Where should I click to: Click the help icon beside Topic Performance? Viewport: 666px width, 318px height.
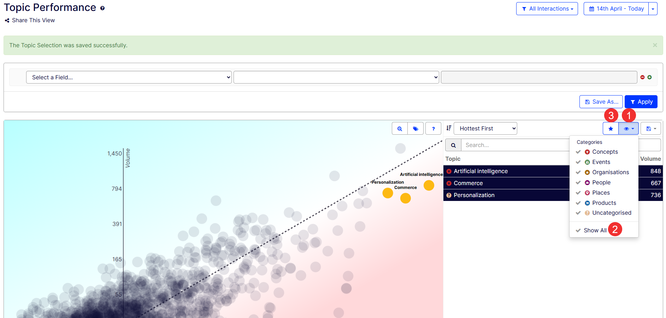click(x=102, y=8)
